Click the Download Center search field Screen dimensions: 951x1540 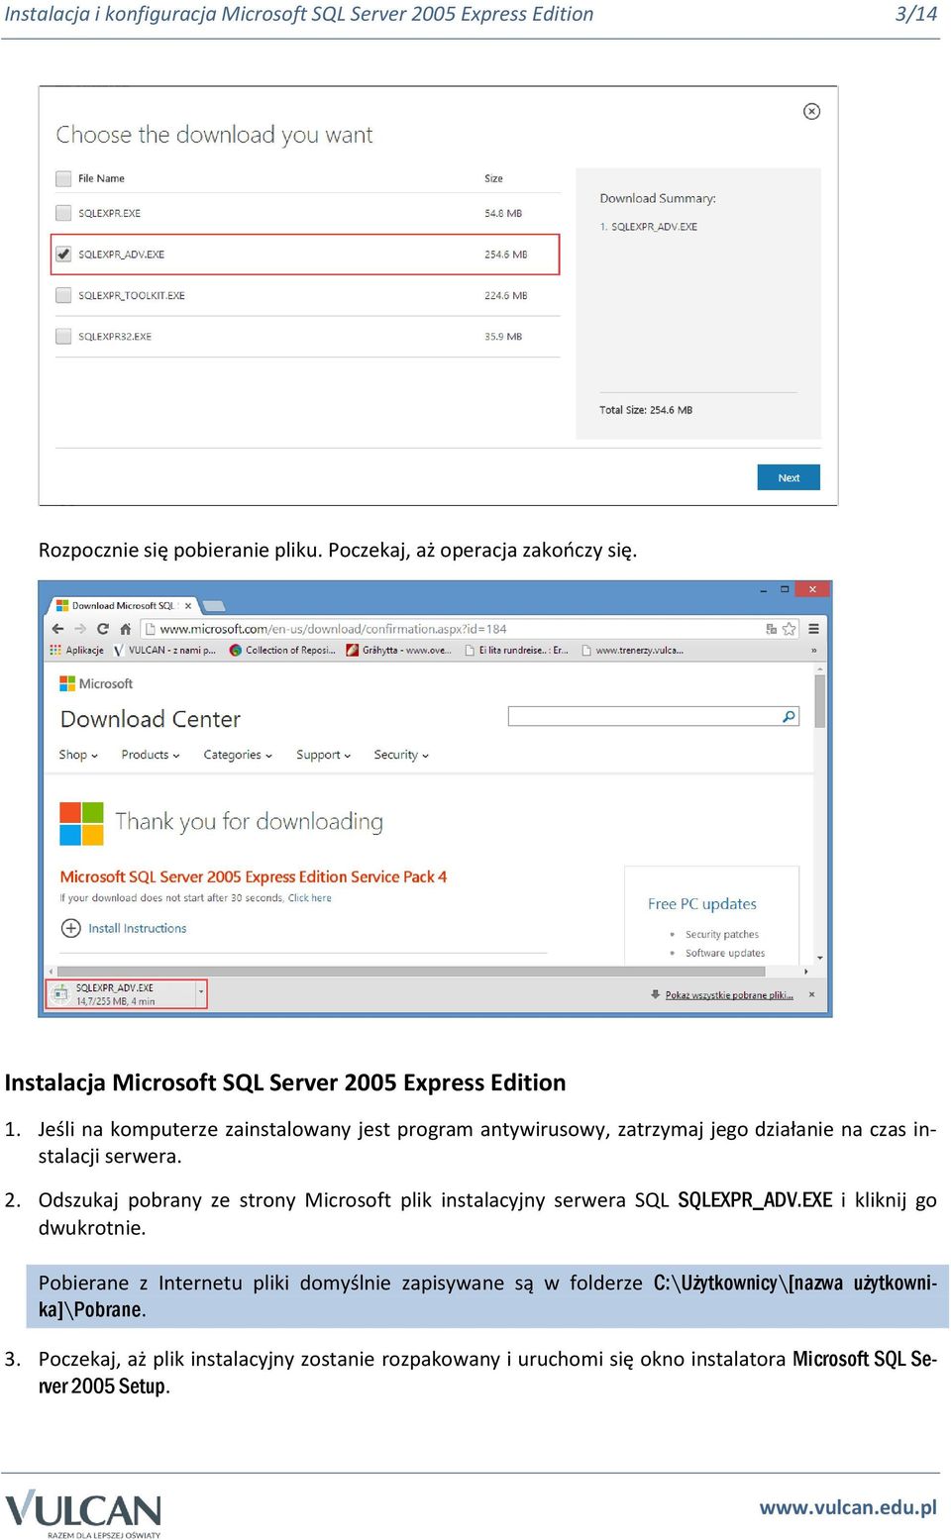(644, 716)
